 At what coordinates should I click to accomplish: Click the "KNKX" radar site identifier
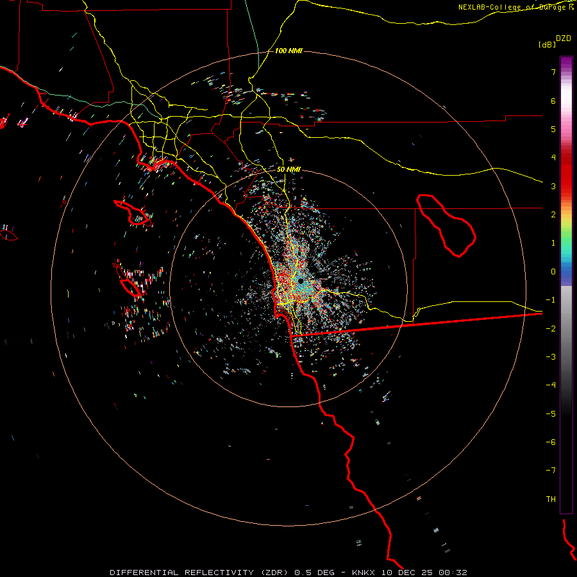[364, 573]
